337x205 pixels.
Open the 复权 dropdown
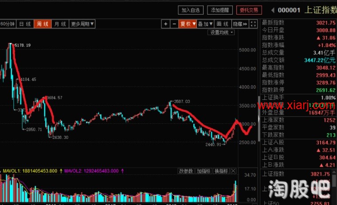188,24
